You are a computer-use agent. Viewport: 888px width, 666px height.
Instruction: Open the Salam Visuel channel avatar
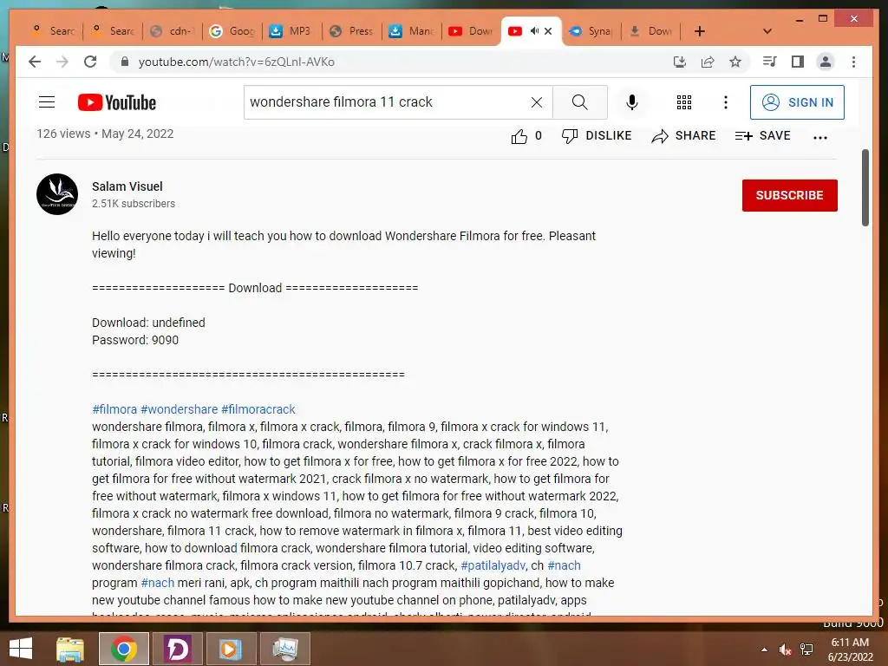(x=57, y=194)
